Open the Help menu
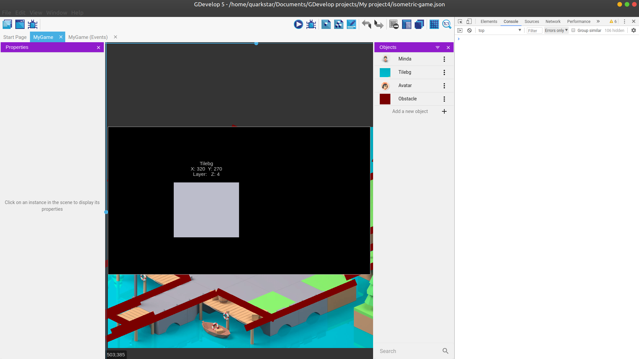 pos(77,13)
